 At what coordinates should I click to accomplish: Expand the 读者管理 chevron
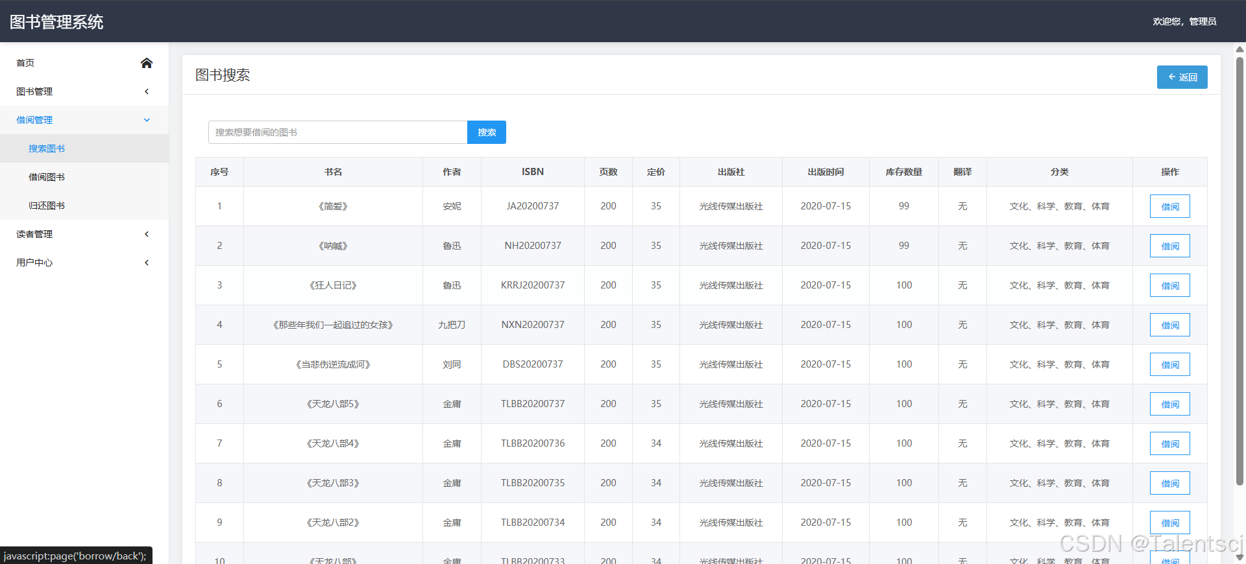coord(147,234)
